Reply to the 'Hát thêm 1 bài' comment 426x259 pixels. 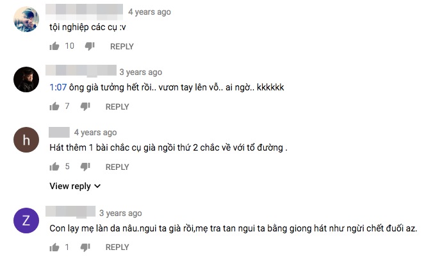click(x=117, y=167)
